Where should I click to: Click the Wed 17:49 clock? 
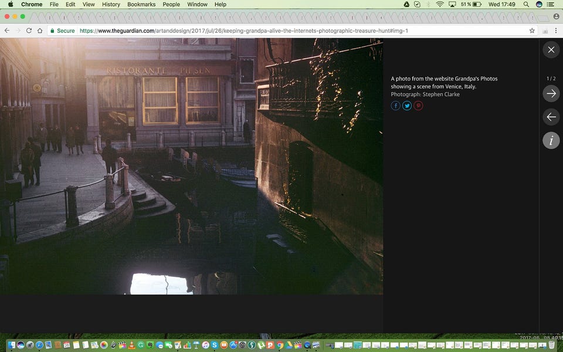click(x=501, y=4)
